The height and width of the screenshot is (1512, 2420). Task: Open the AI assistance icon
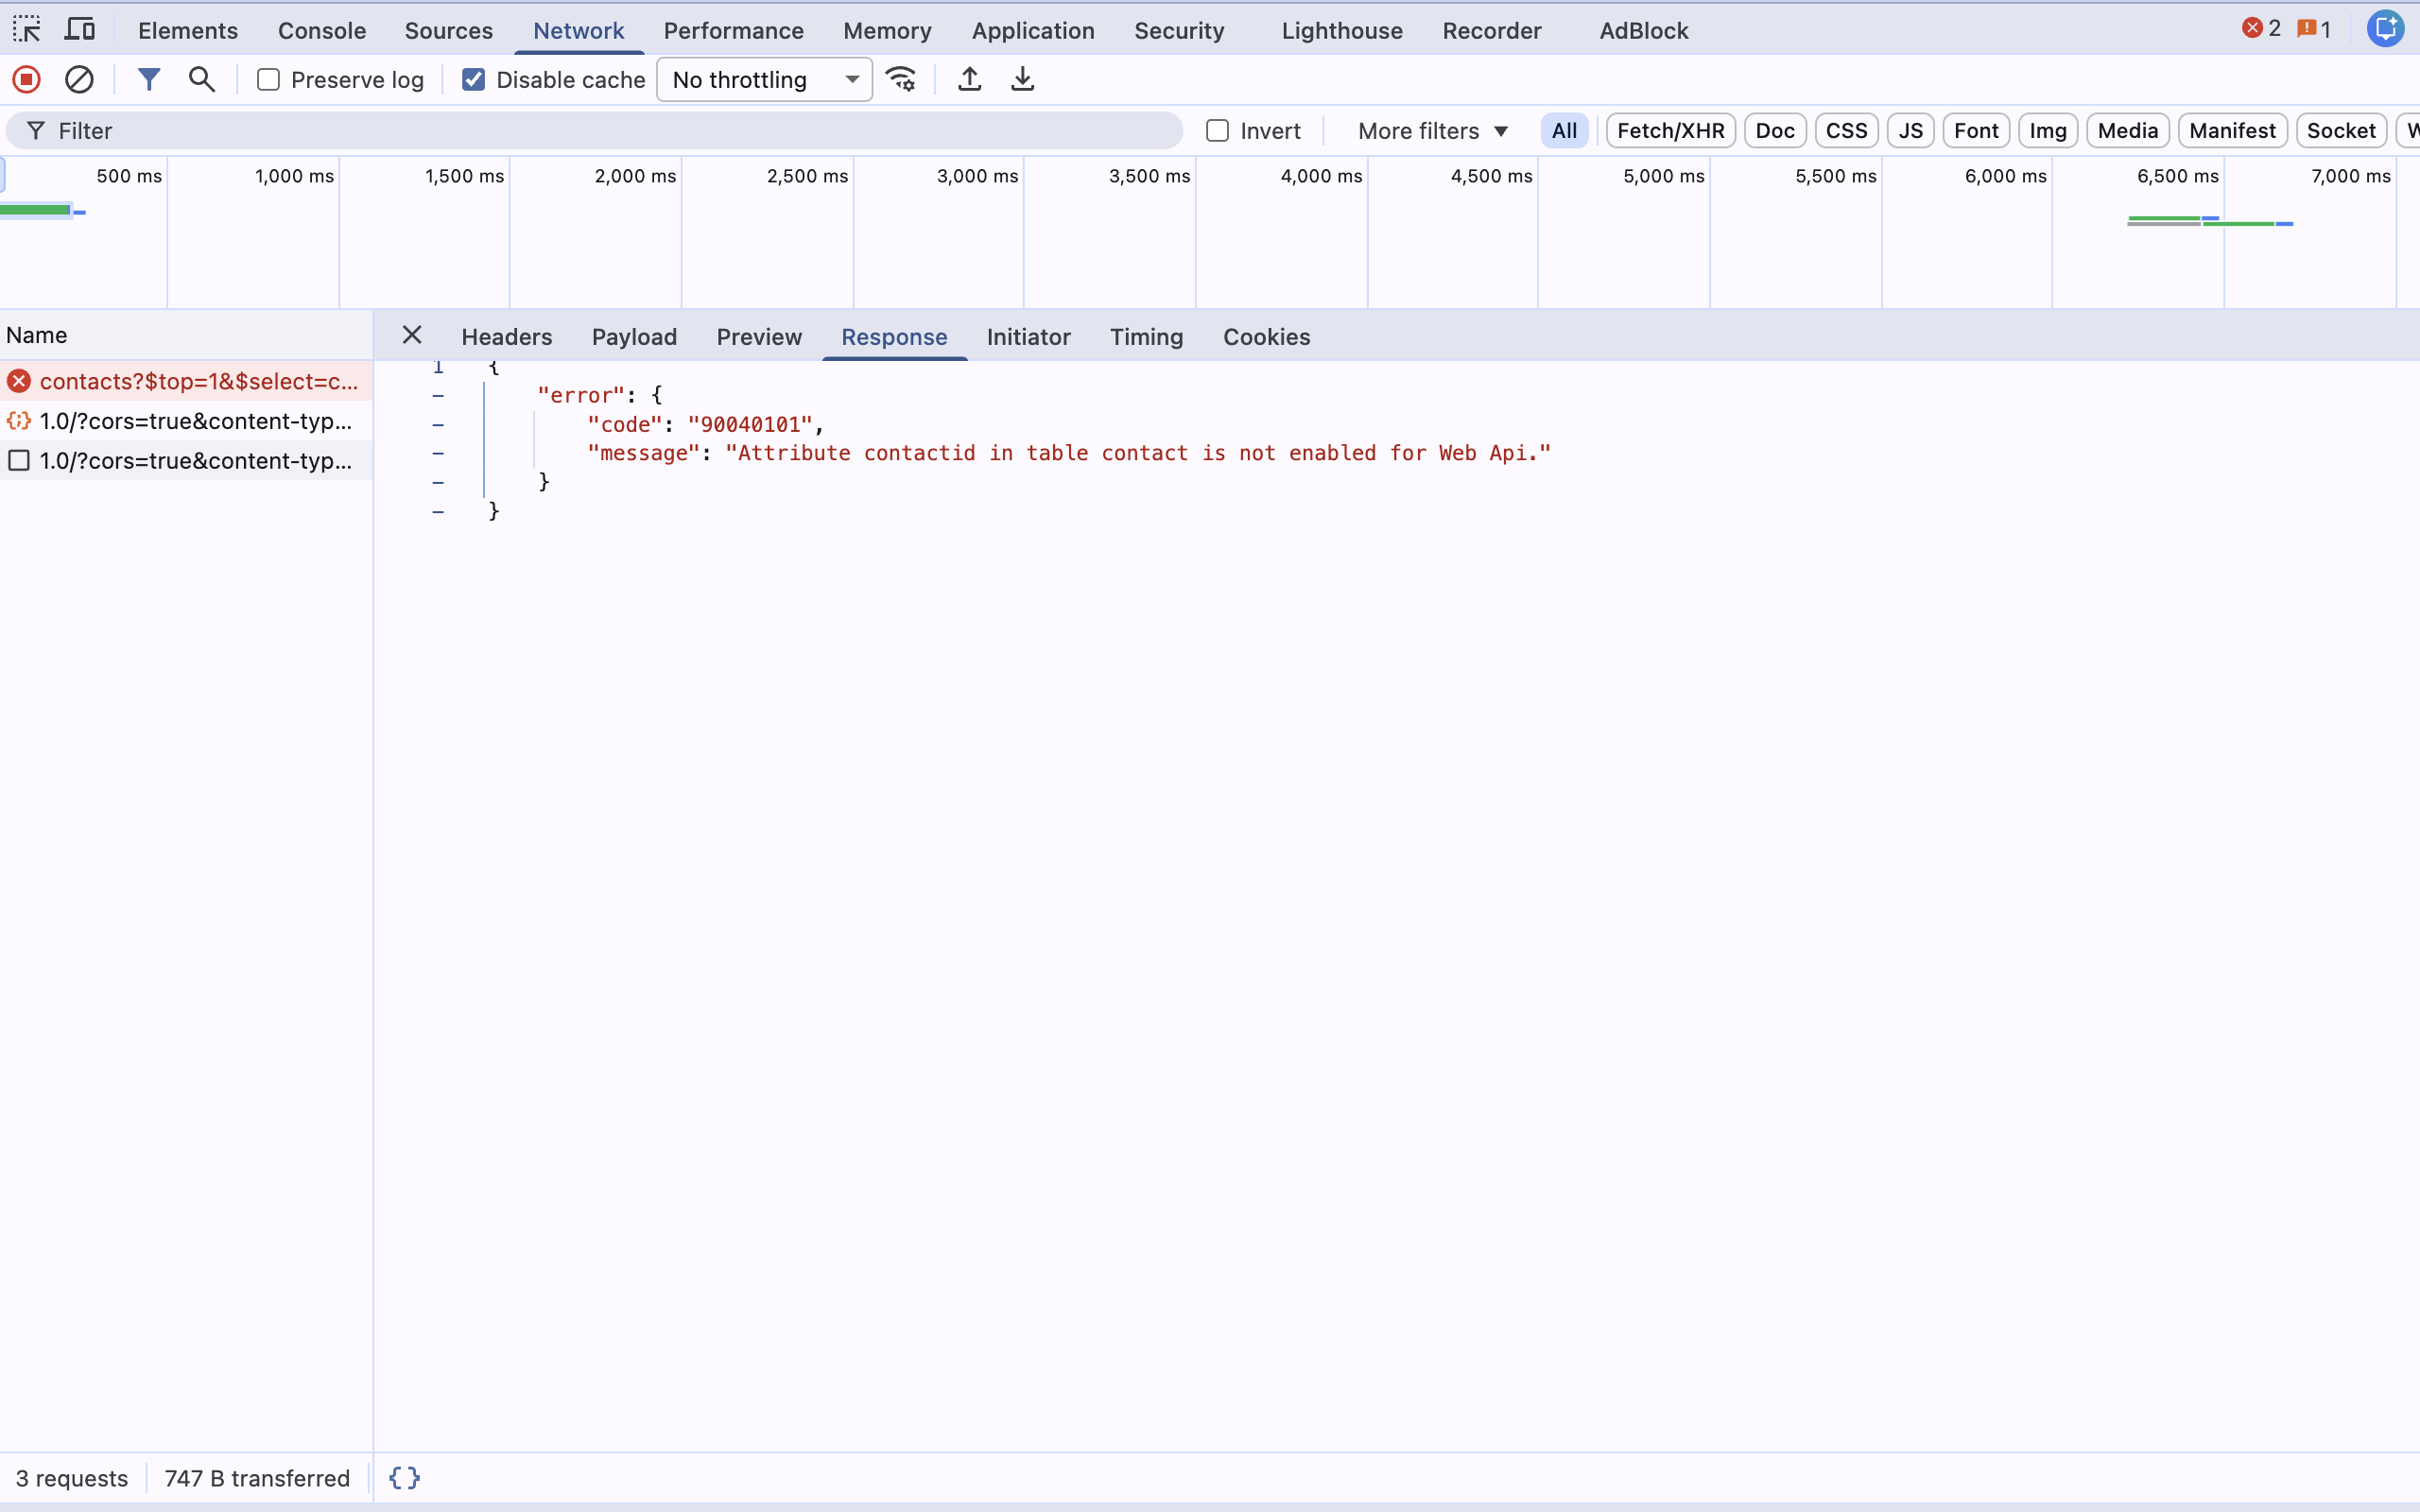click(2385, 28)
